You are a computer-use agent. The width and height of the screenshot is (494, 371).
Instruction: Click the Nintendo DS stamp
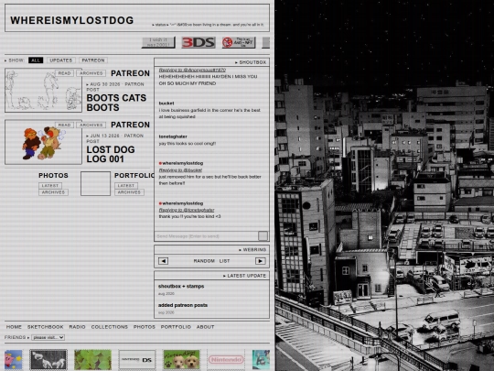[137, 360]
